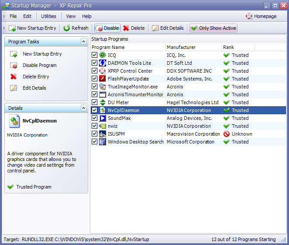Screen dimensions: 289x245
Task: Click the DAEMON Tools Lite lightning icon
Action: coord(103,63)
